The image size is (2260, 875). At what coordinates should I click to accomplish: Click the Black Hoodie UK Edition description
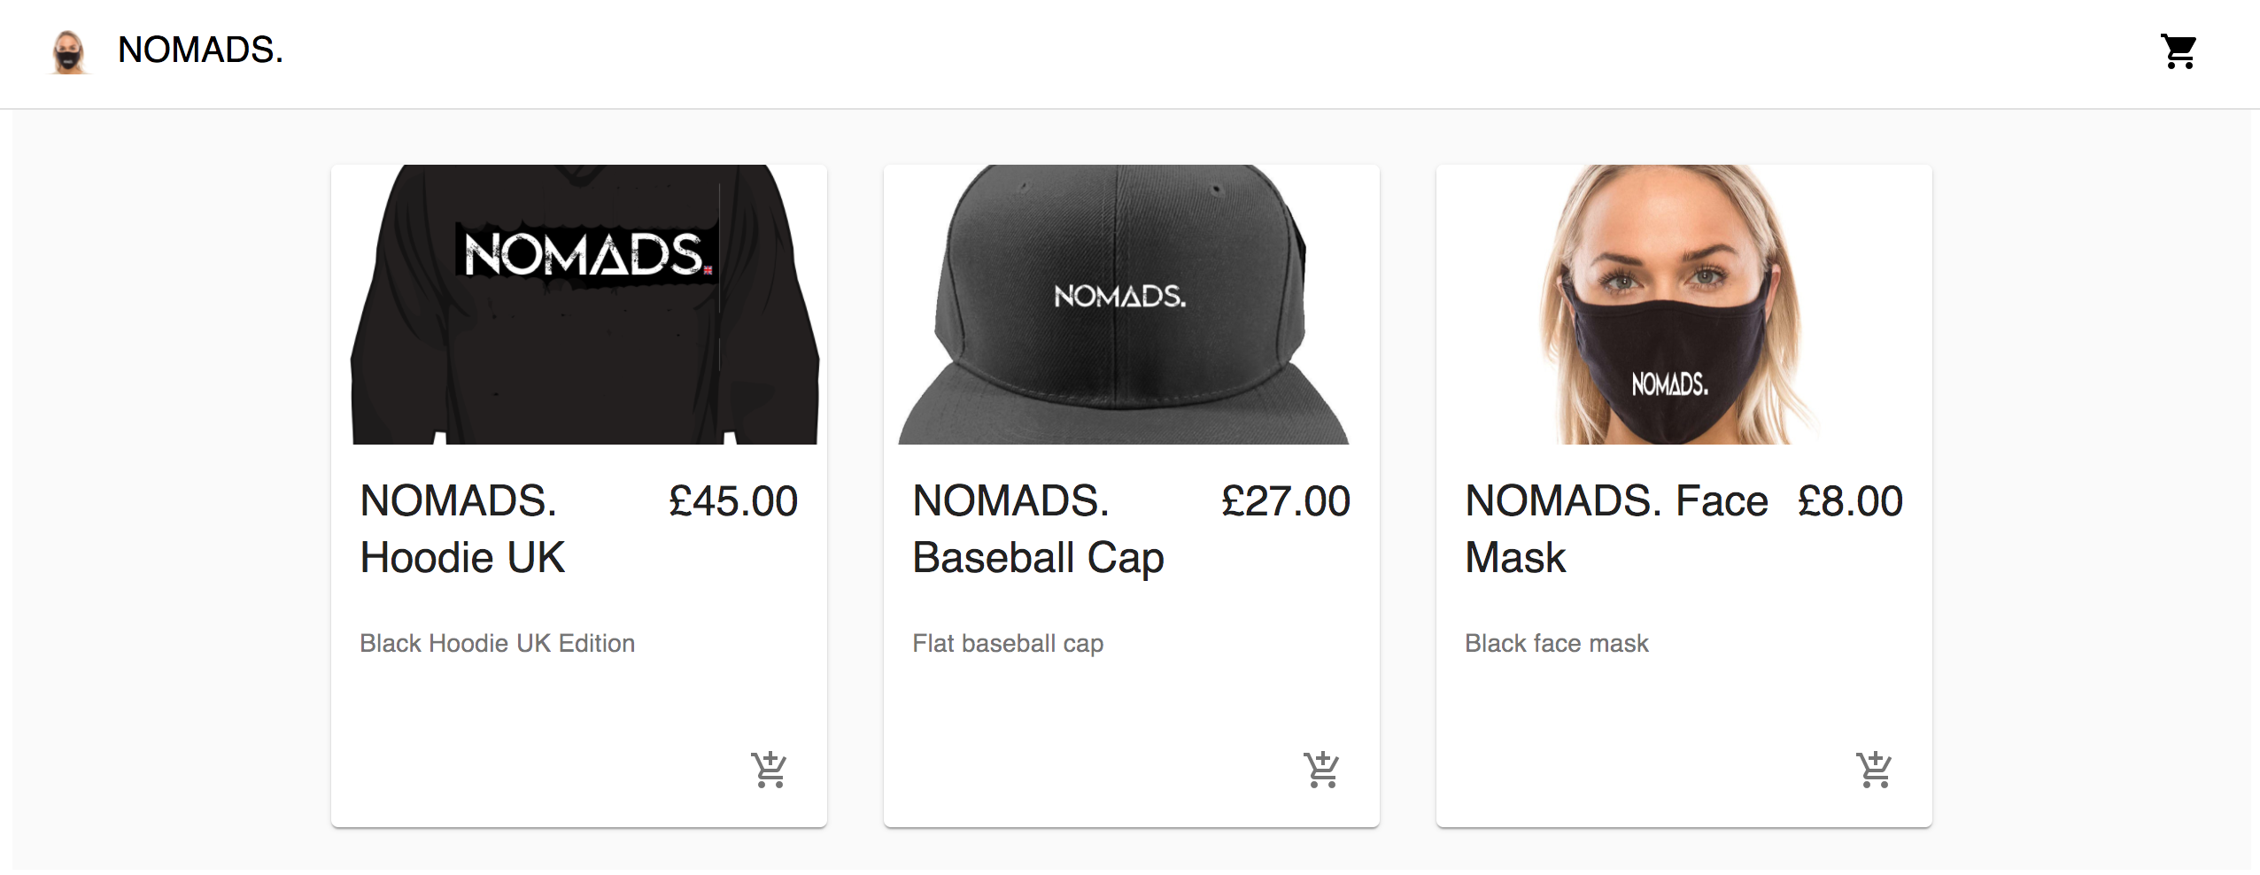497,643
